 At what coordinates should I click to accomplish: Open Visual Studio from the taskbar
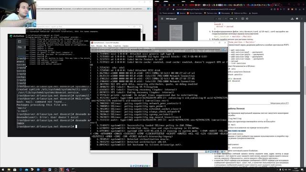tap(67, 170)
